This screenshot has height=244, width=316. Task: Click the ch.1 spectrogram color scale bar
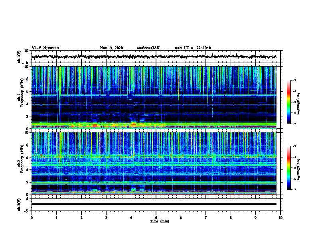click(288, 102)
